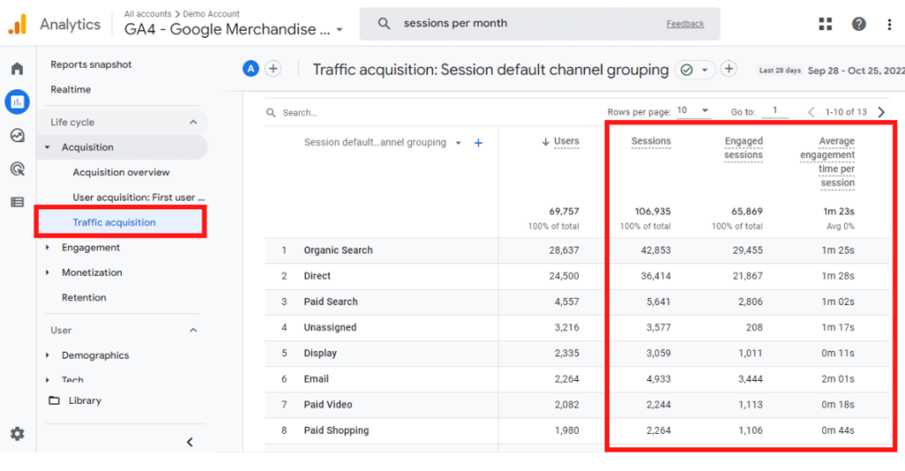This screenshot has width=905, height=471.
Task: Collapse the Life cycle section
Action: click(x=194, y=122)
